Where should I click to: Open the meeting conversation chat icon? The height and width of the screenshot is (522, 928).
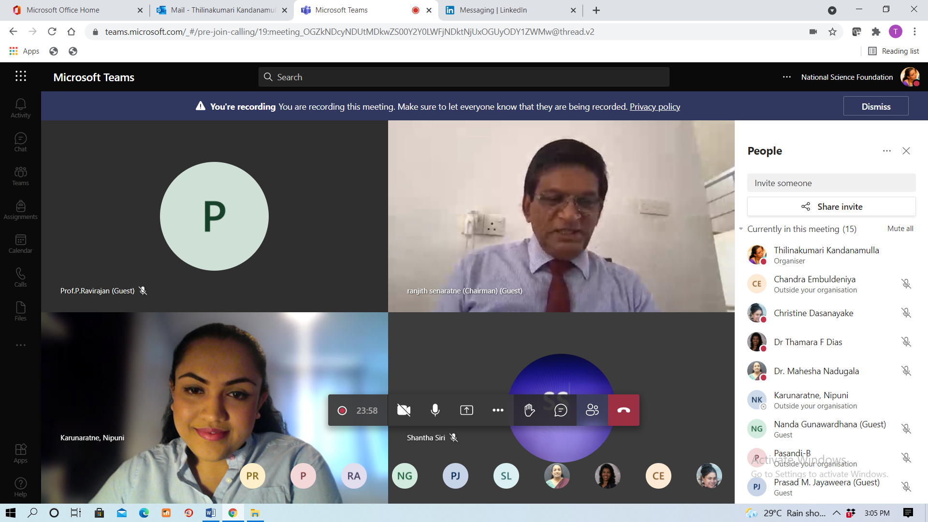coord(561,410)
